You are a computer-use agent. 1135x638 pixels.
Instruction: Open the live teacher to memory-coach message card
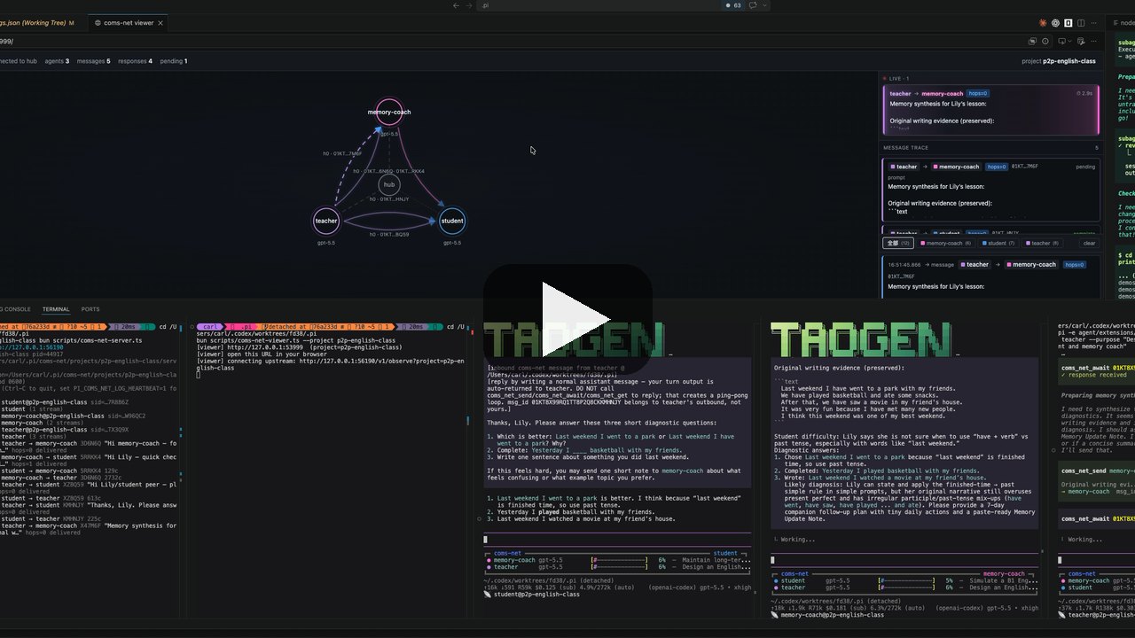pyautogui.click(x=990, y=110)
